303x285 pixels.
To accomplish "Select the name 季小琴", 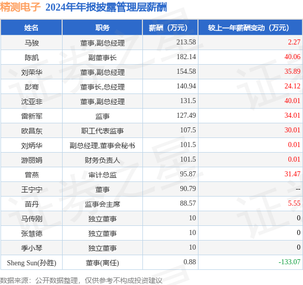I will [32, 248].
